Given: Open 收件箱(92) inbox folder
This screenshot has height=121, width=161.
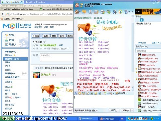Looking at the screenshot, I should pyautogui.click(x=10, y=52).
